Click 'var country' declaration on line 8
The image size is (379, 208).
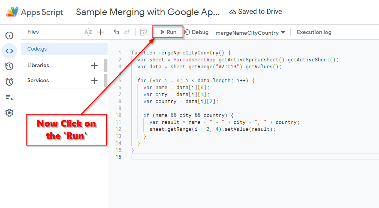click(160, 101)
